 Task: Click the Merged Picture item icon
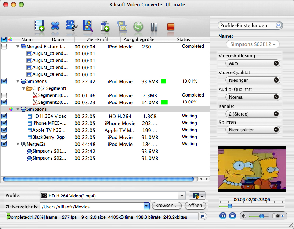click(x=23, y=47)
